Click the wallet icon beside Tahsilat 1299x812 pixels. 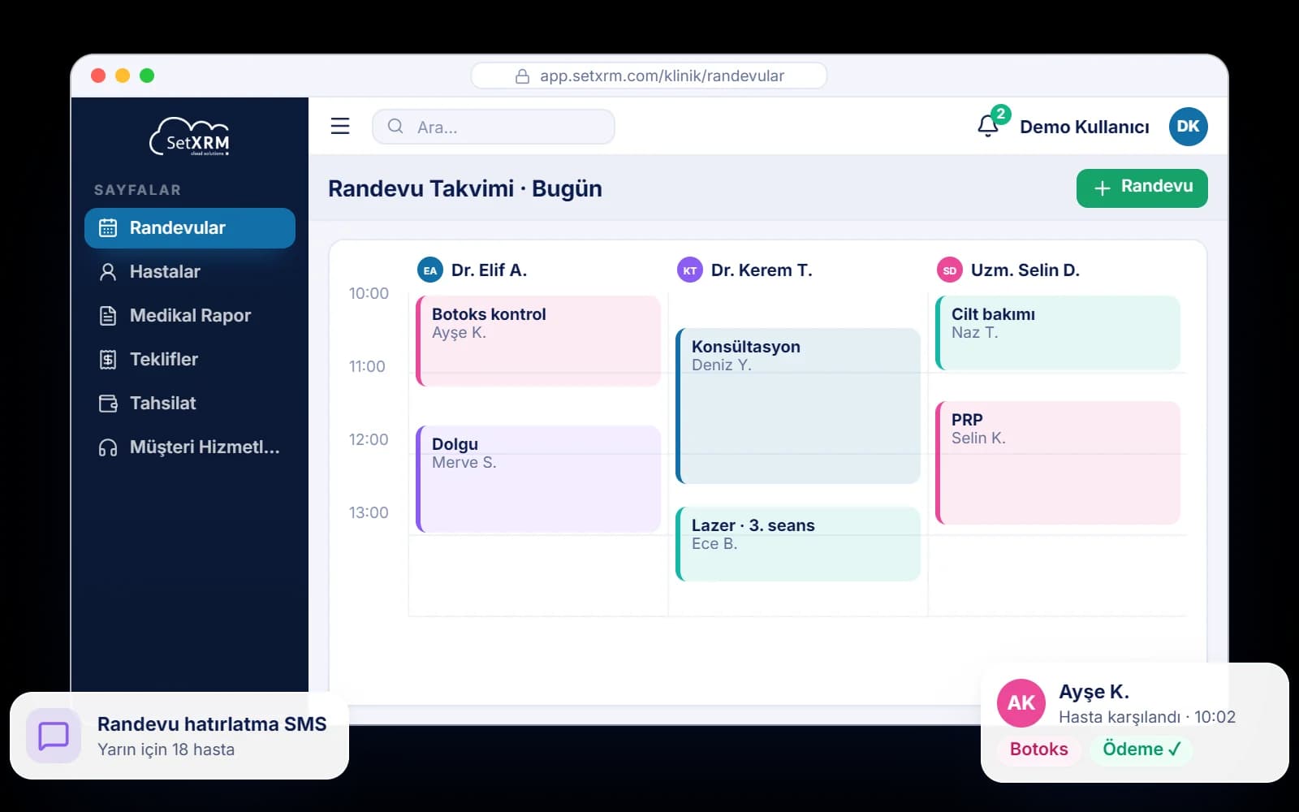click(x=108, y=404)
